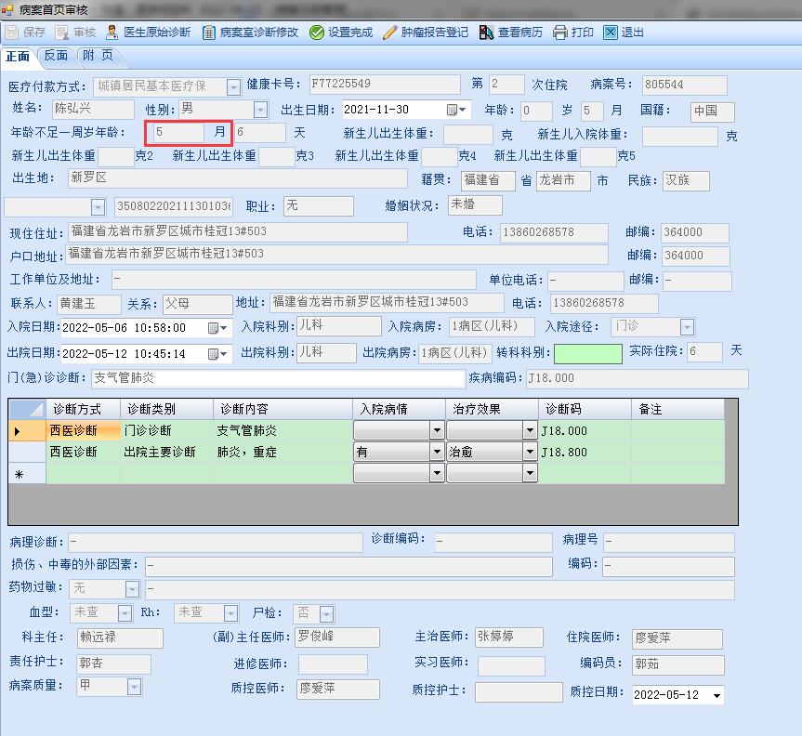Expand the 血型 dropdown
The width and height of the screenshot is (802, 736).
(x=125, y=613)
